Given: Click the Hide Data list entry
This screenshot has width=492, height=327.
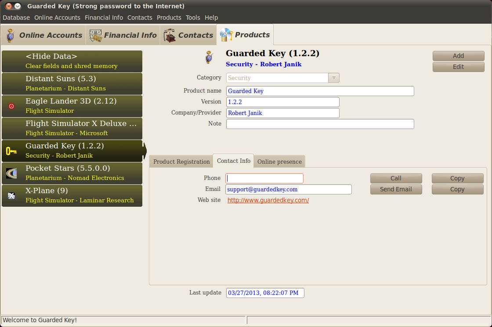Looking at the screenshot, I should click(72, 61).
